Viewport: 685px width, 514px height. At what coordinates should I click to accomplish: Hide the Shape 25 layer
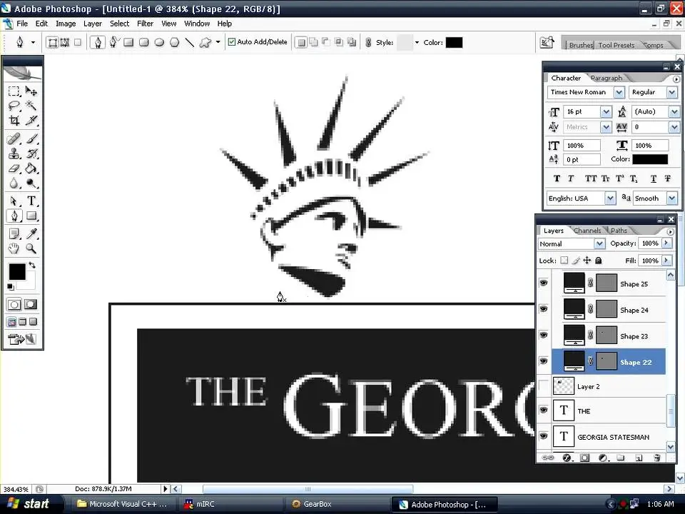tap(544, 283)
